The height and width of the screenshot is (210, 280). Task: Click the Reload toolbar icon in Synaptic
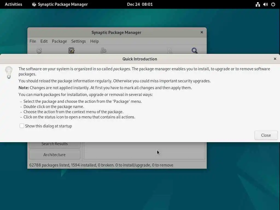[x=39, y=51]
